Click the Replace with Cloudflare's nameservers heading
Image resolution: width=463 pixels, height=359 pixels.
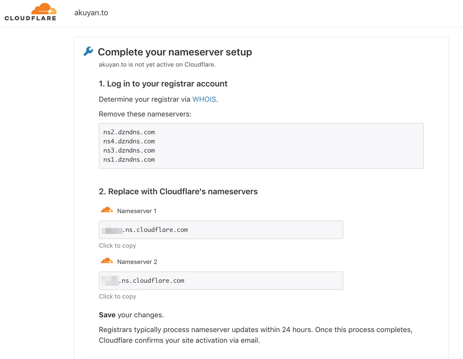pos(178,191)
